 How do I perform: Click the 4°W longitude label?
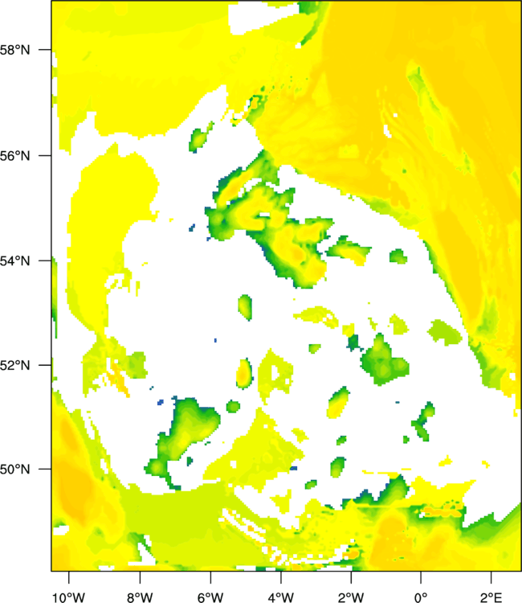coord(281,597)
